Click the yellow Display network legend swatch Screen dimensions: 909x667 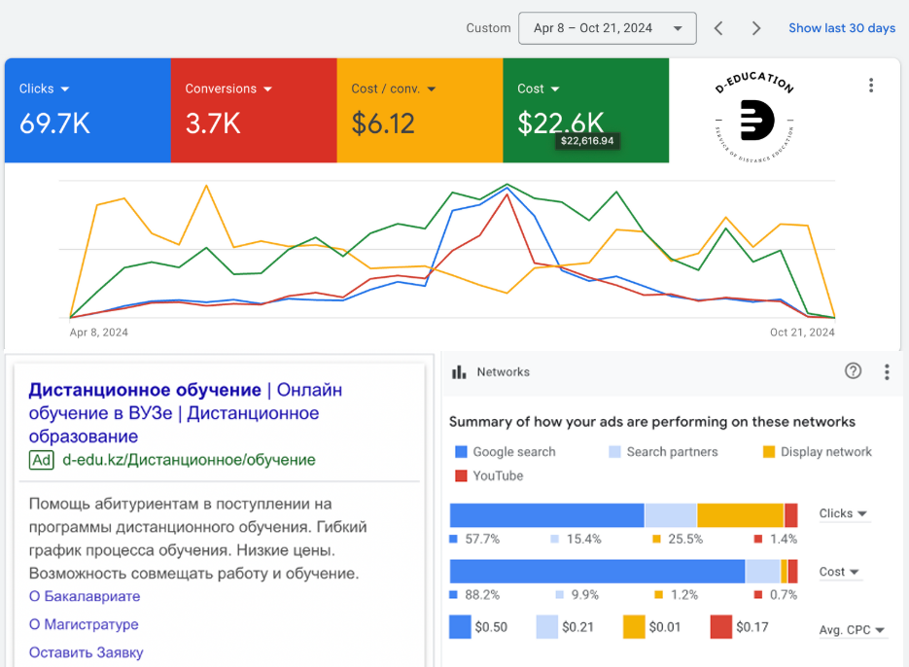[x=769, y=452]
